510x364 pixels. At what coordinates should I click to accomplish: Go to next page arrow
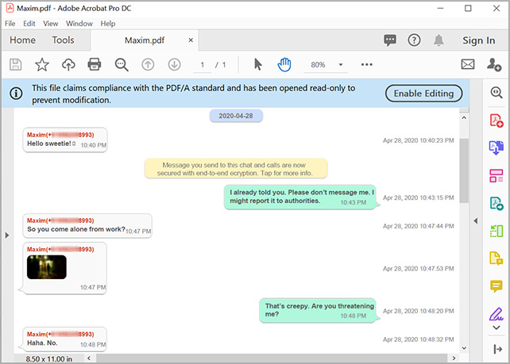pos(174,64)
